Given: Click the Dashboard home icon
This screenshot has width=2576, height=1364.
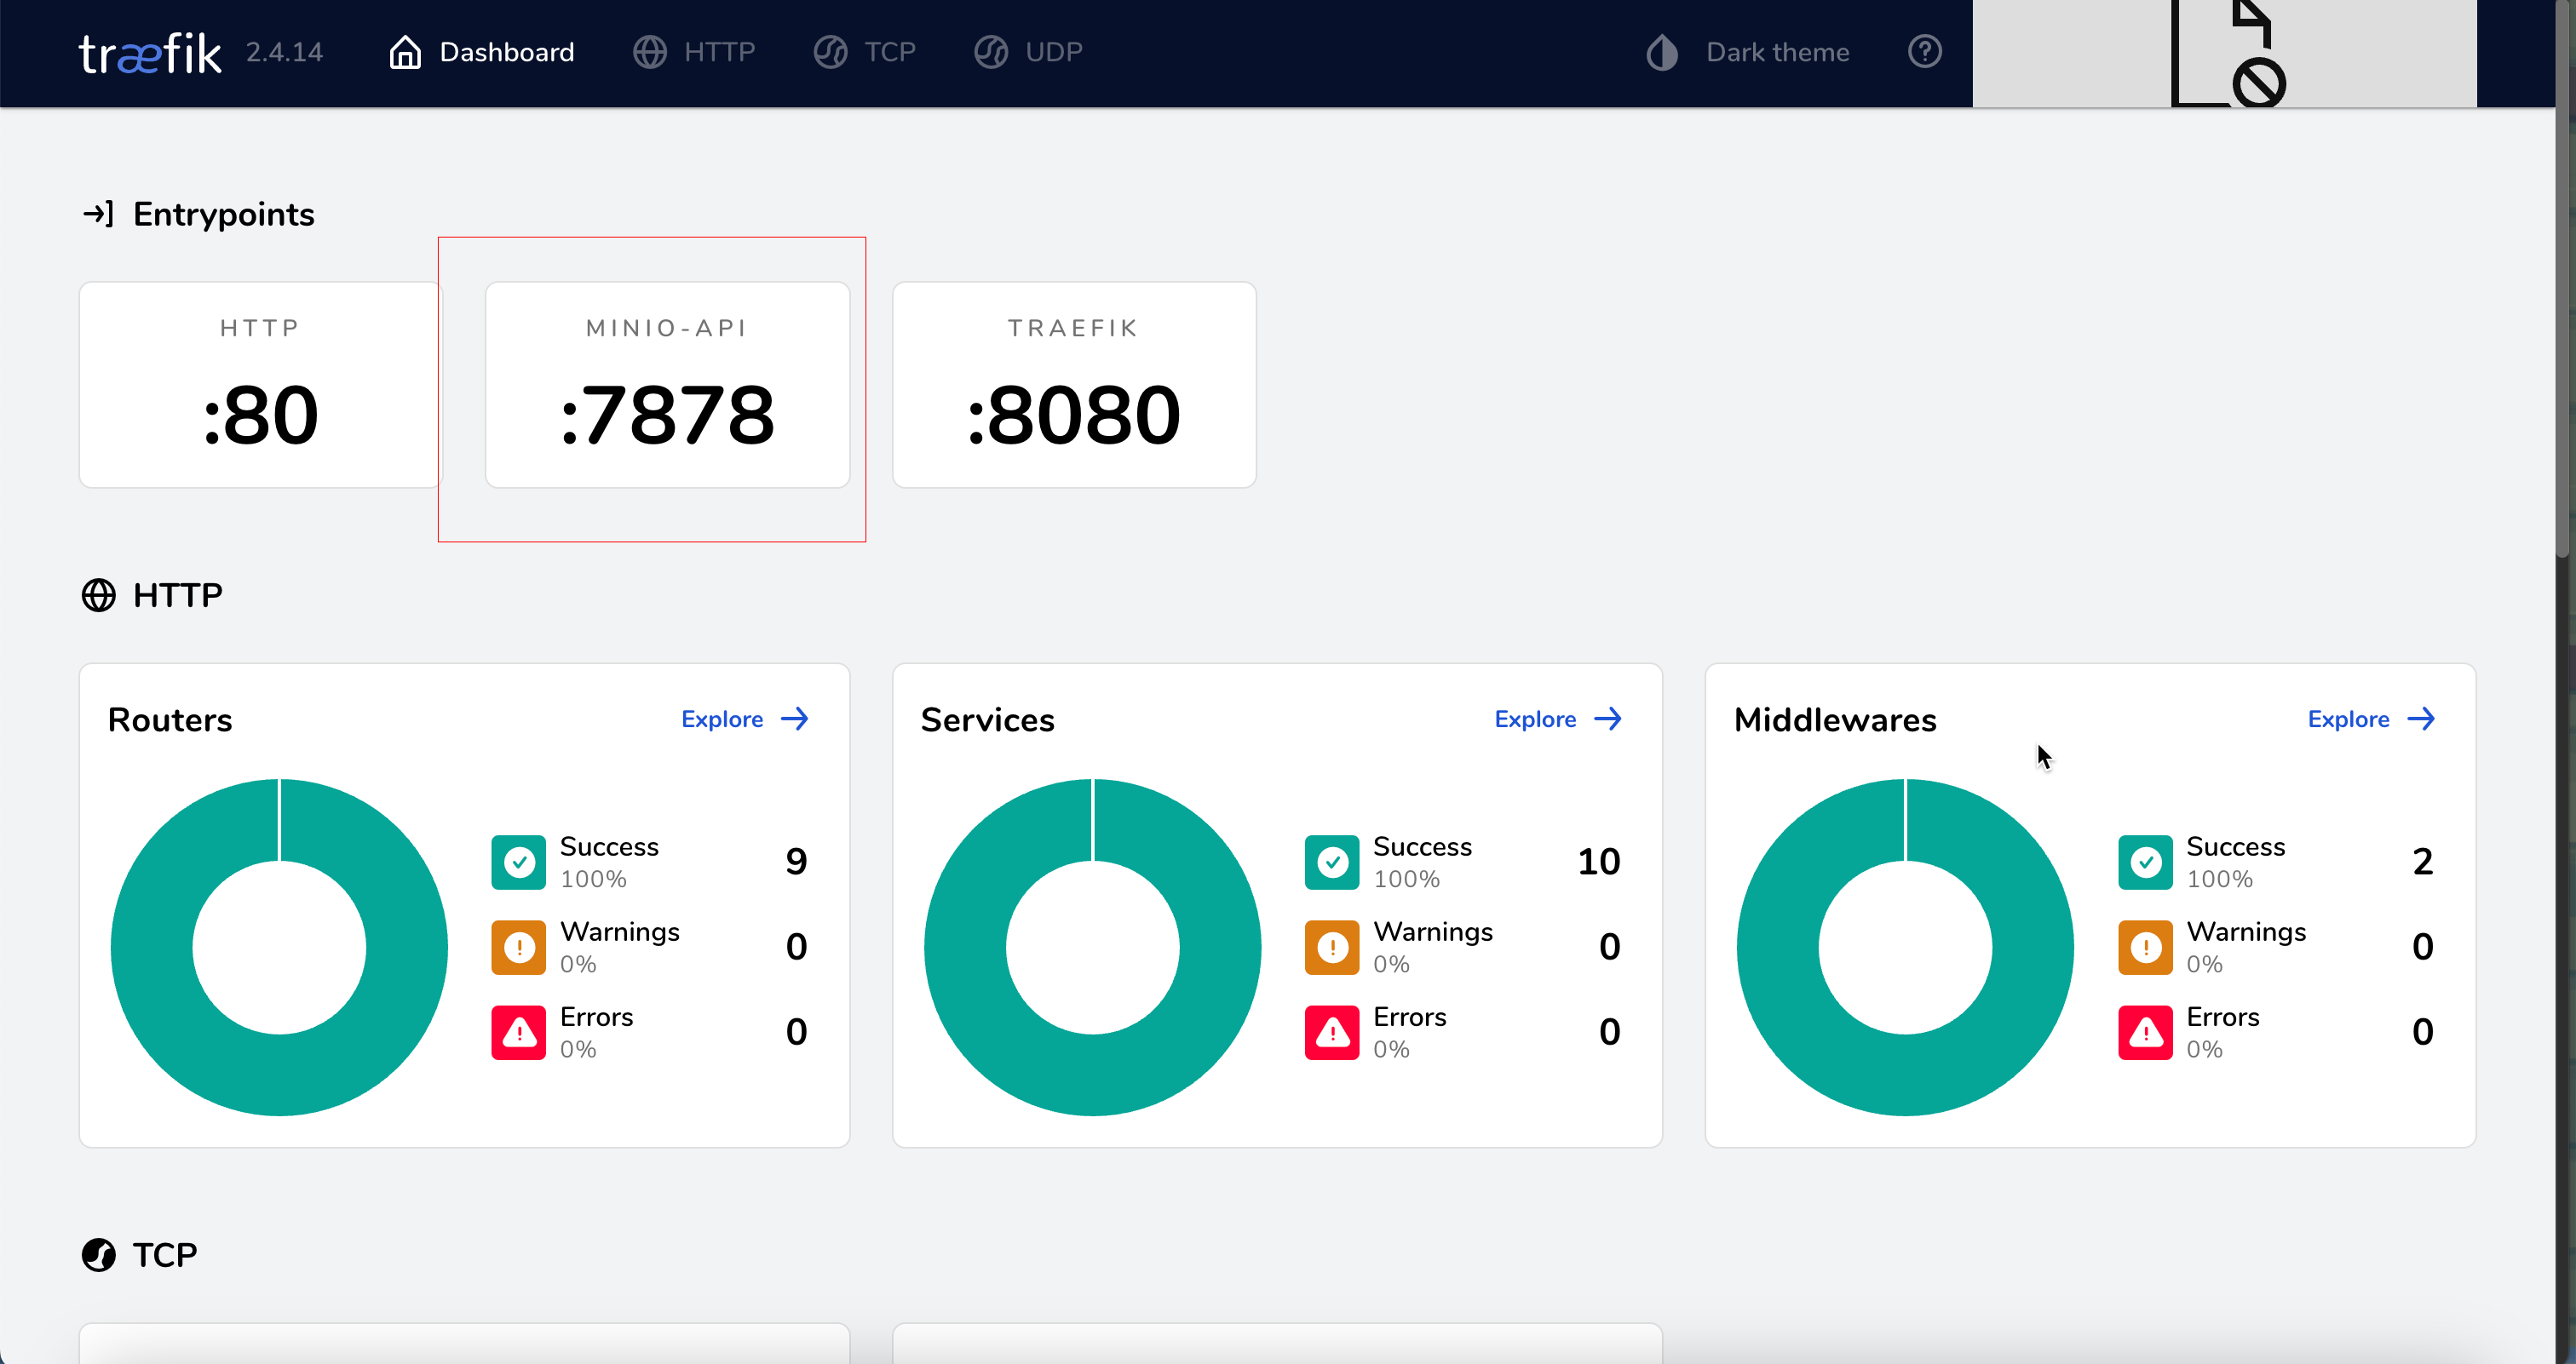Looking at the screenshot, I should pyautogui.click(x=404, y=52).
